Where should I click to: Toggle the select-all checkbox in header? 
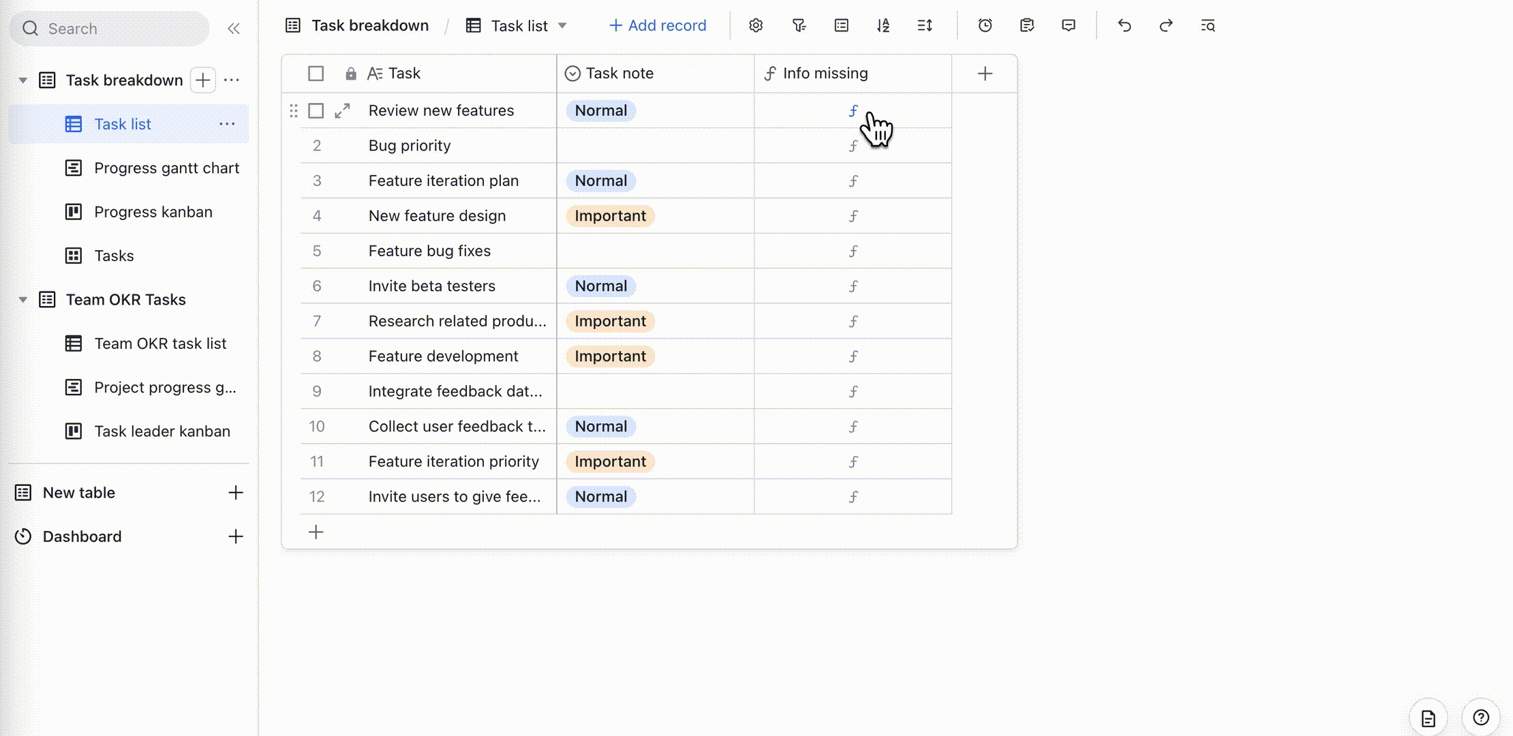[x=316, y=74]
